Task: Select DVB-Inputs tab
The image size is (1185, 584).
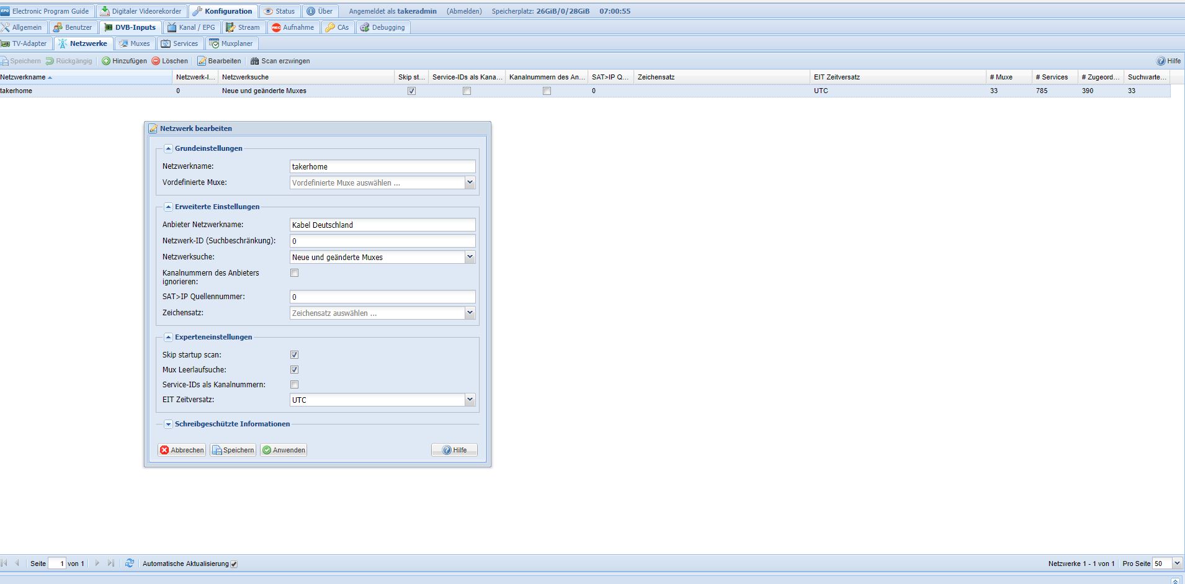Action: pos(130,27)
